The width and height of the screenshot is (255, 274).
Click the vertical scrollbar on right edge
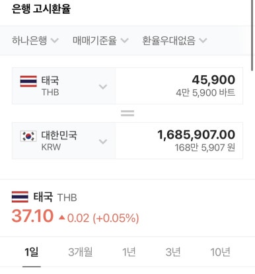click(x=252, y=35)
